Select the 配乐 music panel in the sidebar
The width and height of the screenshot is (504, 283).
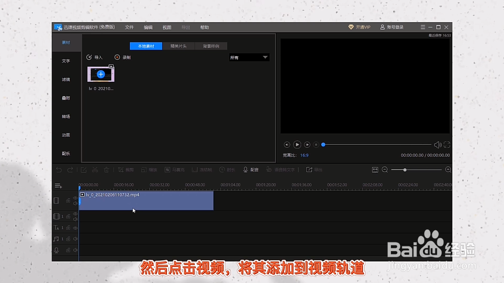tap(66, 154)
